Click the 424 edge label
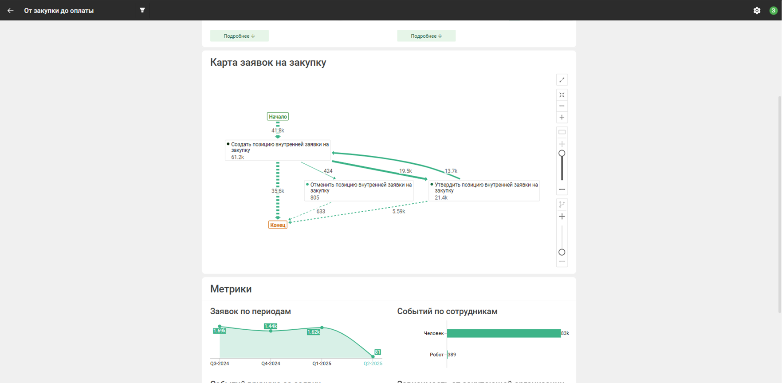Viewport: 782px width, 383px height. click(328, 171)
